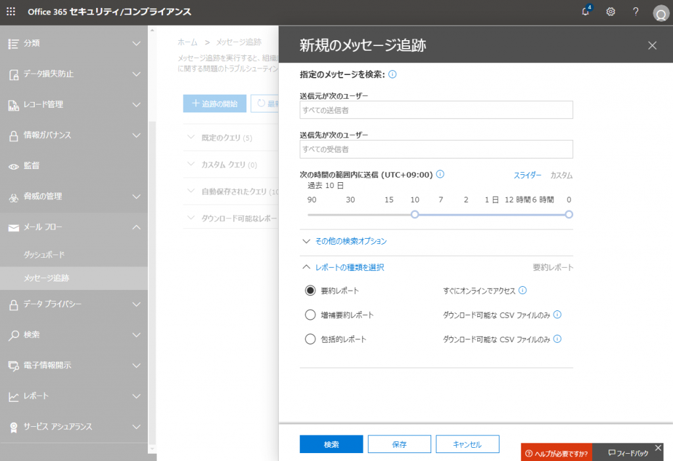Switch time range to スライダー mode
Image resolution: width=673 pixels, height=461 pixels.
(528, 176)
